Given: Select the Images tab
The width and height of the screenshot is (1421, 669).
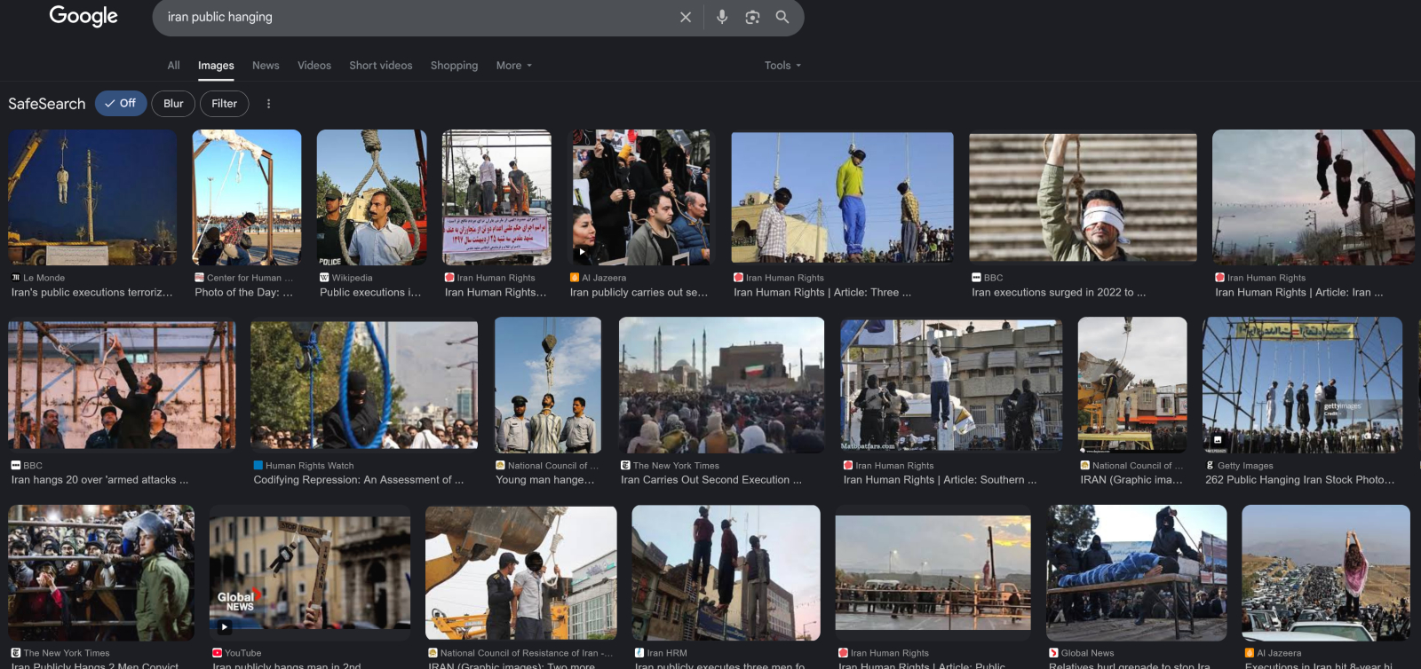Looking at the screenshot, I should 216,66.
